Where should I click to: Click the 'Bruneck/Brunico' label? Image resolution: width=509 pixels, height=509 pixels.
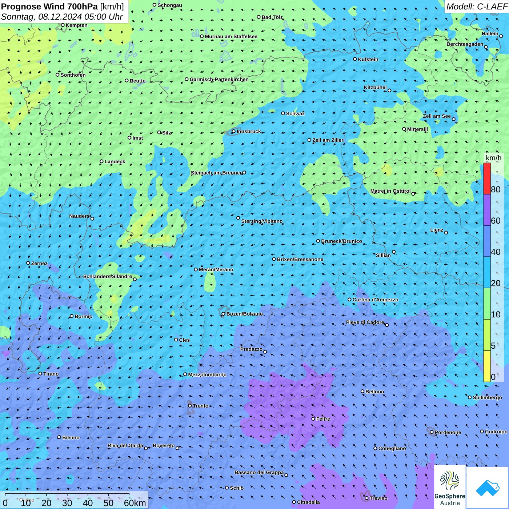tap(341, 241)
